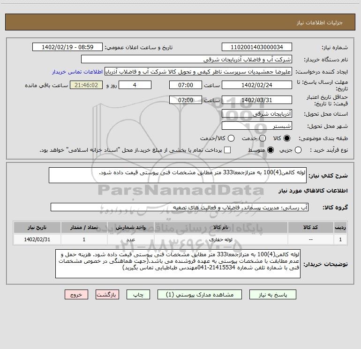Click the goods group field آب رسانی
This screenshot has width=361, height=349.
[180, 207]
